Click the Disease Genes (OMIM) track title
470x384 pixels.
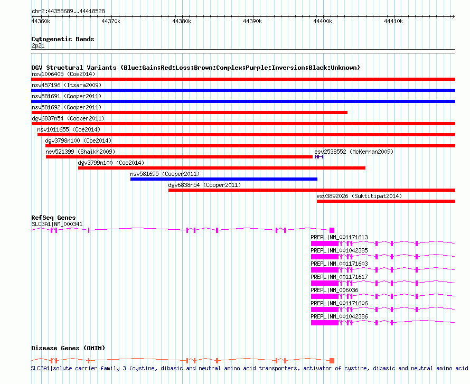(68, 348)
